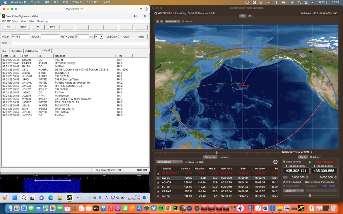The image size is (343, 214).
Task: Open Music app from the macOS Dock
Action: (x=110, y=208)
